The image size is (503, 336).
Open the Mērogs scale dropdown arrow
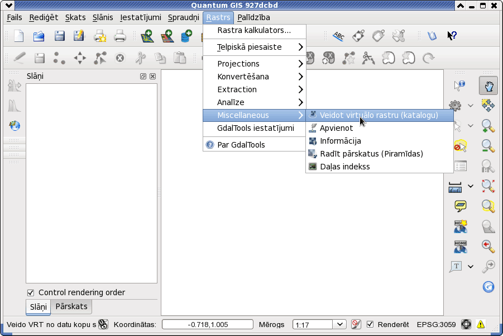[340, 324]
